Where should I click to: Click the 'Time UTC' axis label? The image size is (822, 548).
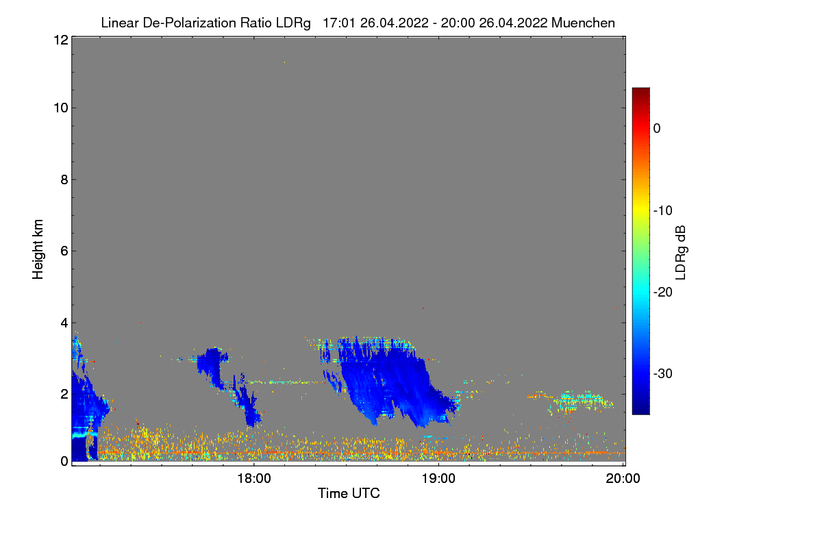click(x=349, y=493)
